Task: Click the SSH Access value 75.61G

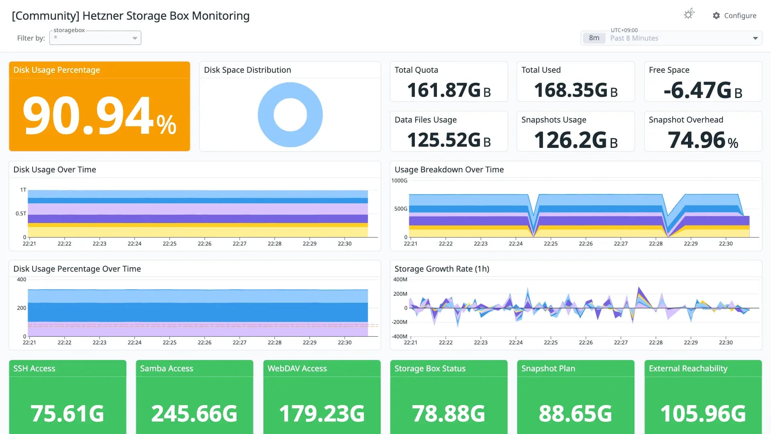Action: click(x=67, y=414)
